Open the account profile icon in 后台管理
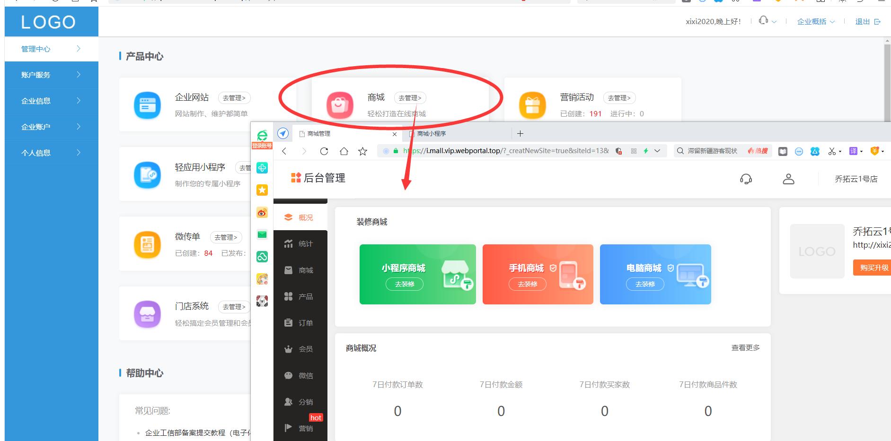891x441 pixels. tap(788, 179)
